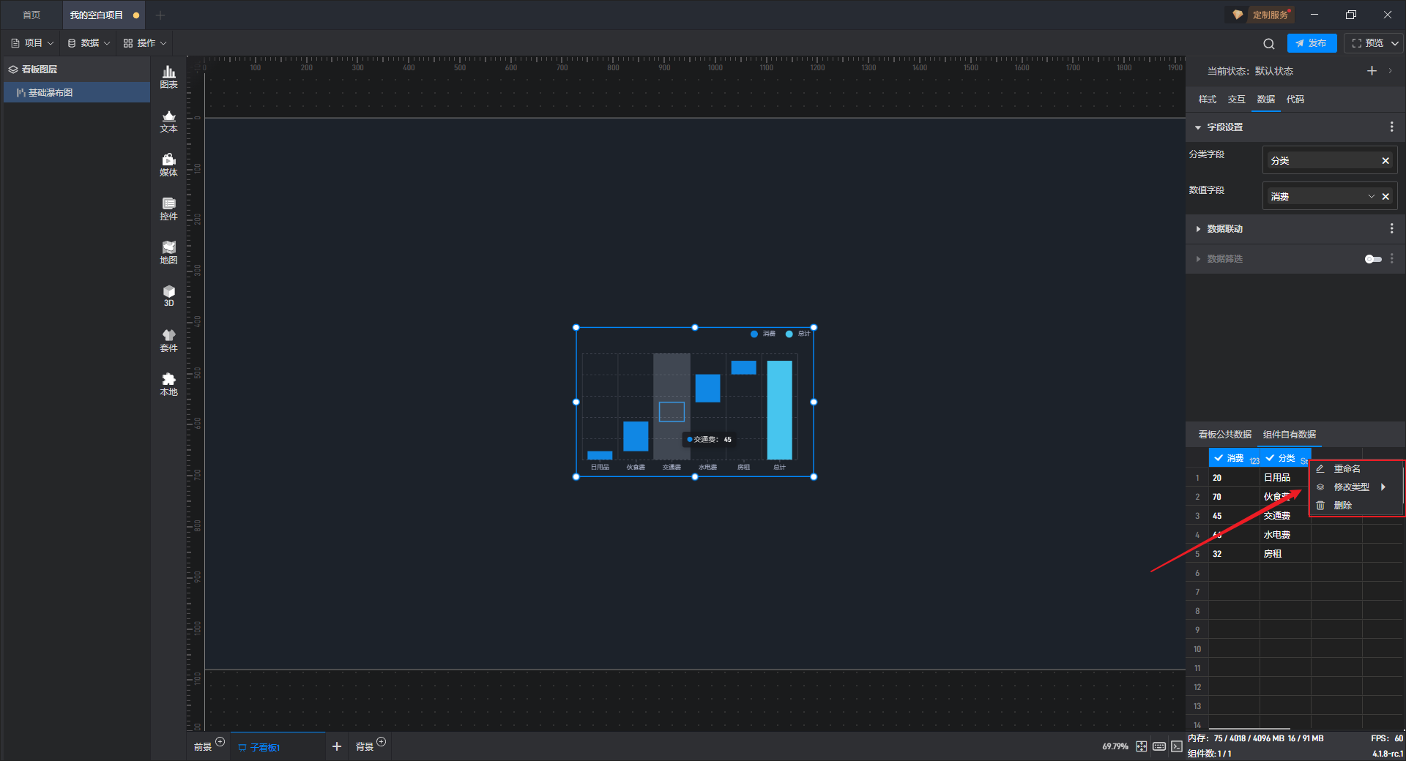Open the 本地 (local) component panel
The width and height of the screenshot is (1406, 761).
pyautogui.click(x=168, y=384)
